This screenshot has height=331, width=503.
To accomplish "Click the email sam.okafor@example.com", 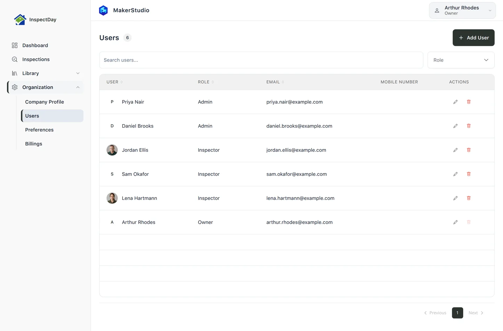I will (x=297, y=174).
